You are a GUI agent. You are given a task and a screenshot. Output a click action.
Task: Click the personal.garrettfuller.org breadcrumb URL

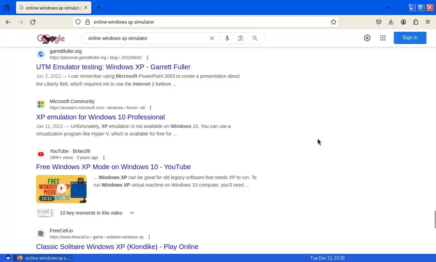pos(96,58)
